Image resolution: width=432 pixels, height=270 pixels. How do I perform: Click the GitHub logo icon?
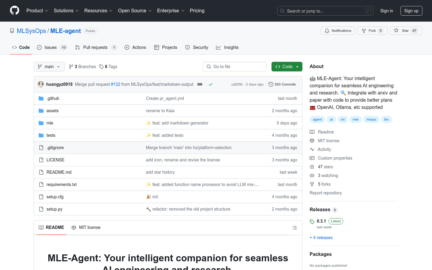tap(15, 10)
